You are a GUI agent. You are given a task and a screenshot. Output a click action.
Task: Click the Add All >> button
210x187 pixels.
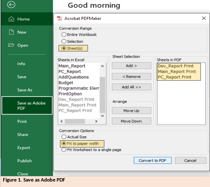click(131, 87)
